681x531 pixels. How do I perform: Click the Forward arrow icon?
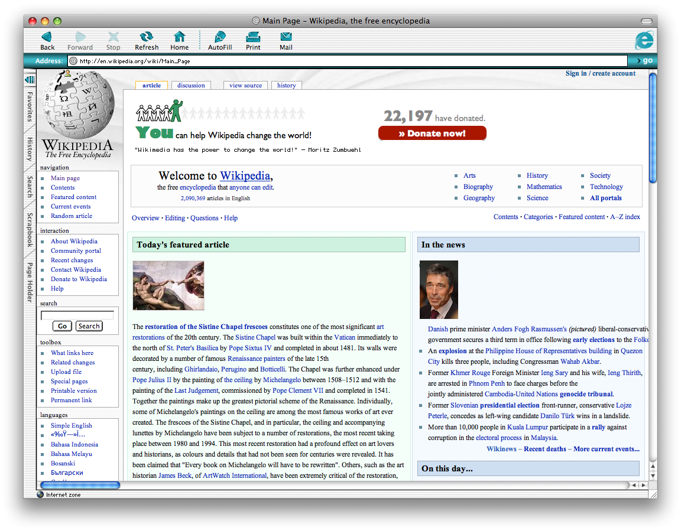[80, 37]
